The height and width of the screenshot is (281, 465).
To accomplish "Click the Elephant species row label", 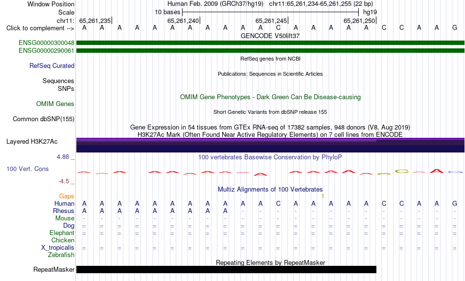I will [x=62, y=233].
